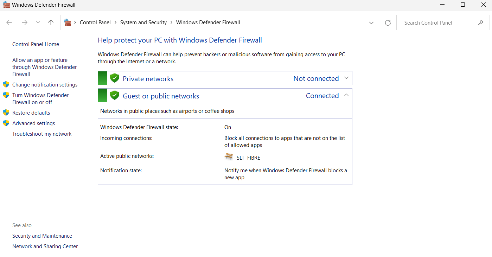Click the shield icon next to Change notification settings
The height and width of the screenshot is (257, 492).
point(6,84)
